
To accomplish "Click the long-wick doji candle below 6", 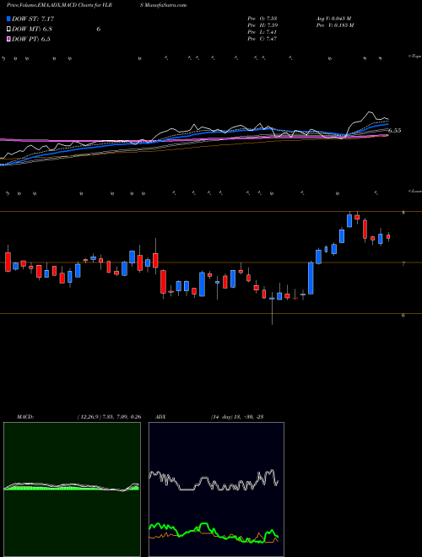I will click(272, 308).
